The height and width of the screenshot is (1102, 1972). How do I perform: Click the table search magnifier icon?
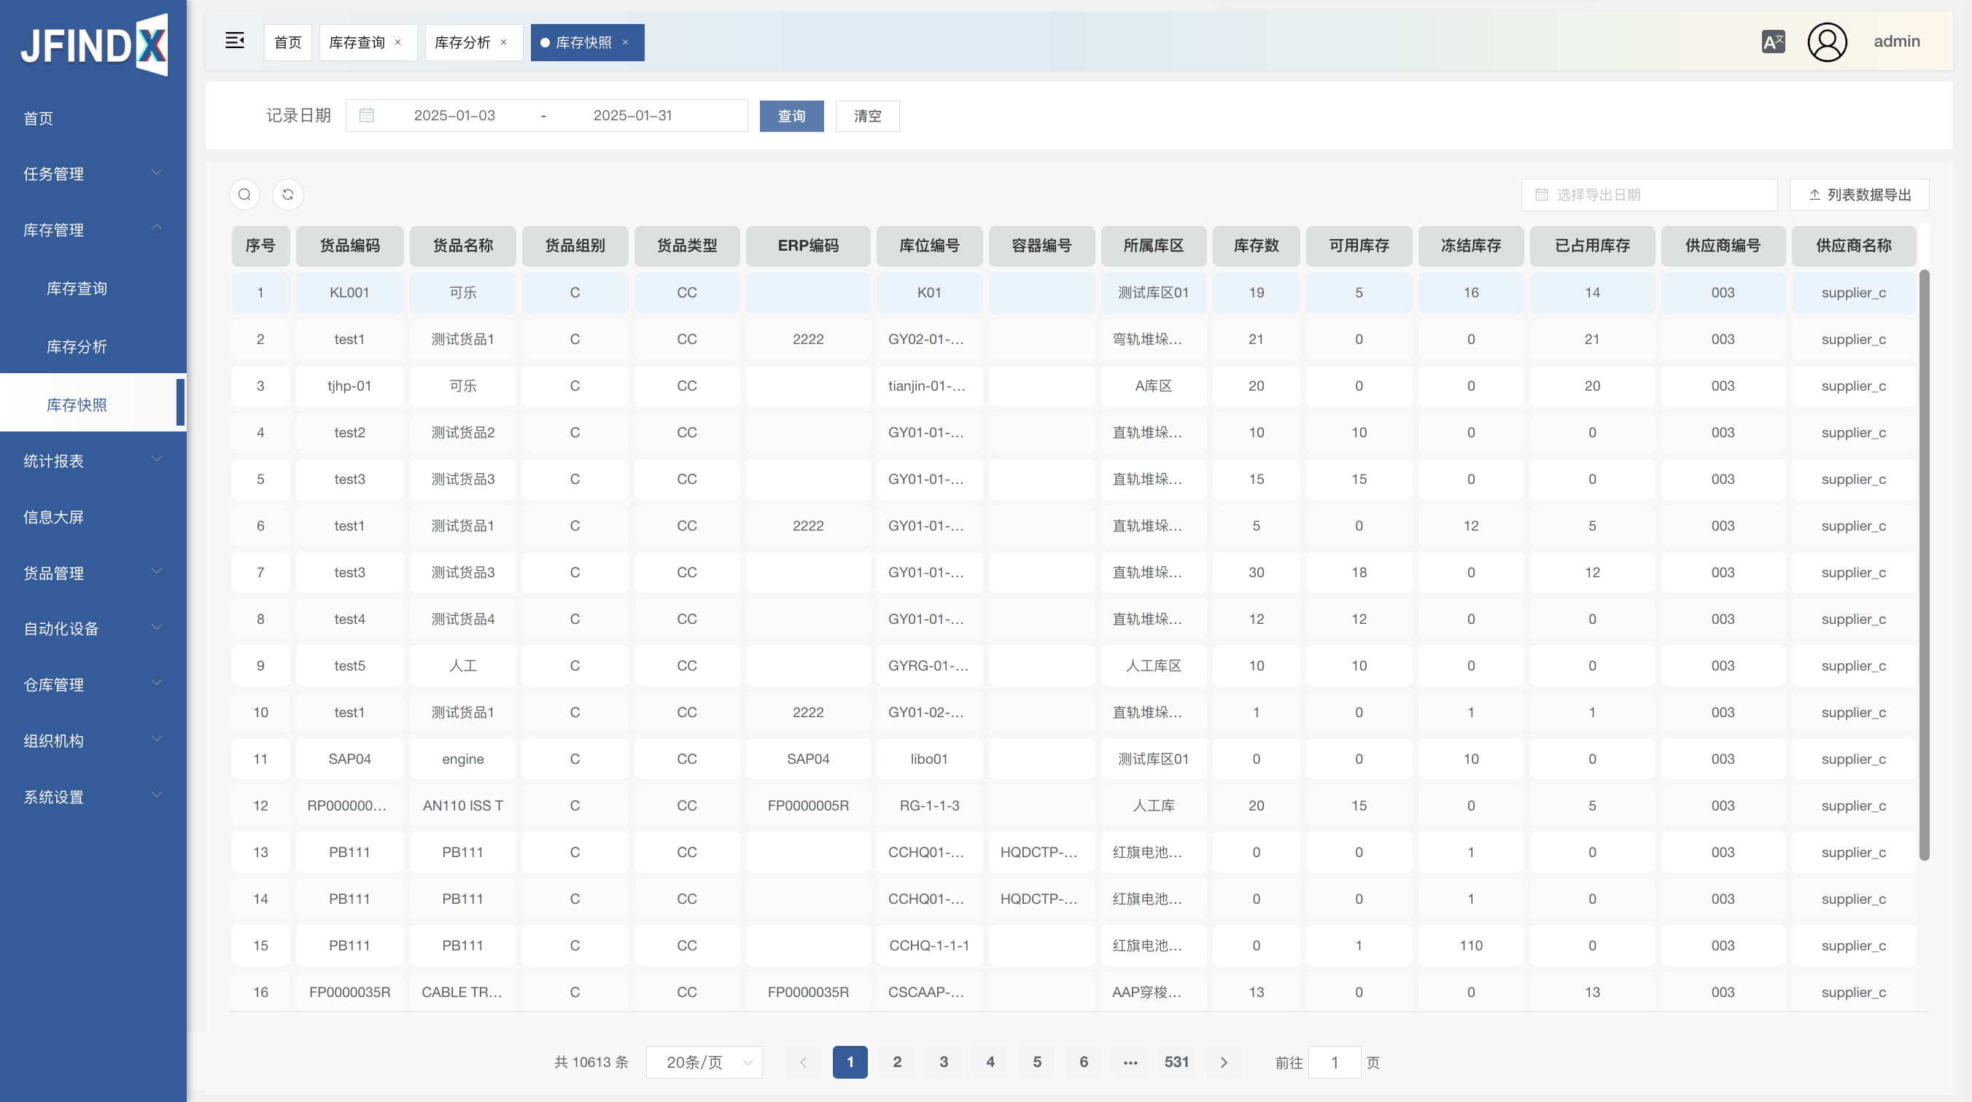(x=244, y=195)
